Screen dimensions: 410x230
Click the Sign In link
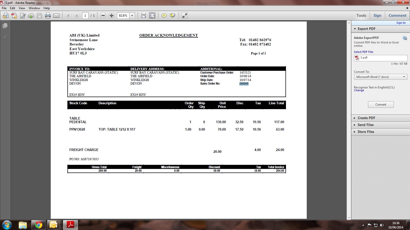coord(401,23)
